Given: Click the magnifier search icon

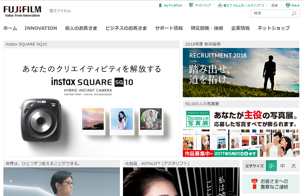Looking at the screenshot, I should coord(294,14).
